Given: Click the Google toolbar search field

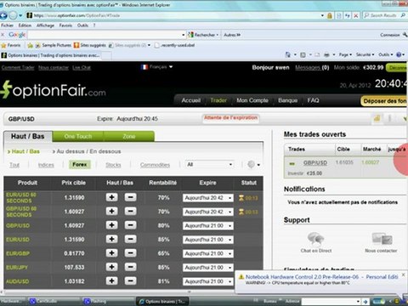Looking at the screenshot, I should [105, 35].
